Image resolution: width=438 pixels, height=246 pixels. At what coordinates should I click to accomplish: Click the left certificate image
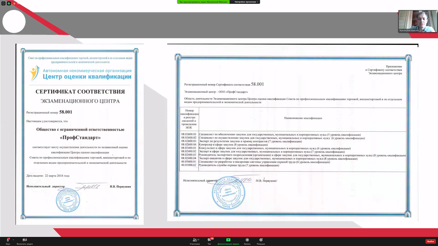point(80,134)
